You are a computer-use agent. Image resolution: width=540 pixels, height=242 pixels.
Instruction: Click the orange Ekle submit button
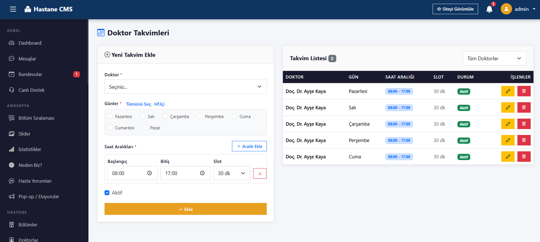coord(186,209)
